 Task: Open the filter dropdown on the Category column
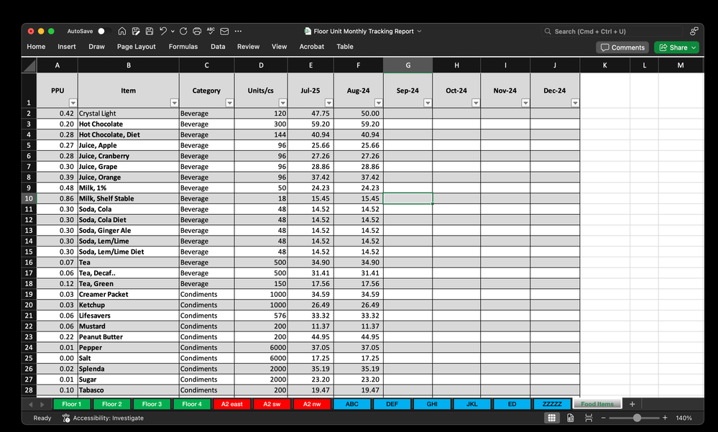(229, 103)
